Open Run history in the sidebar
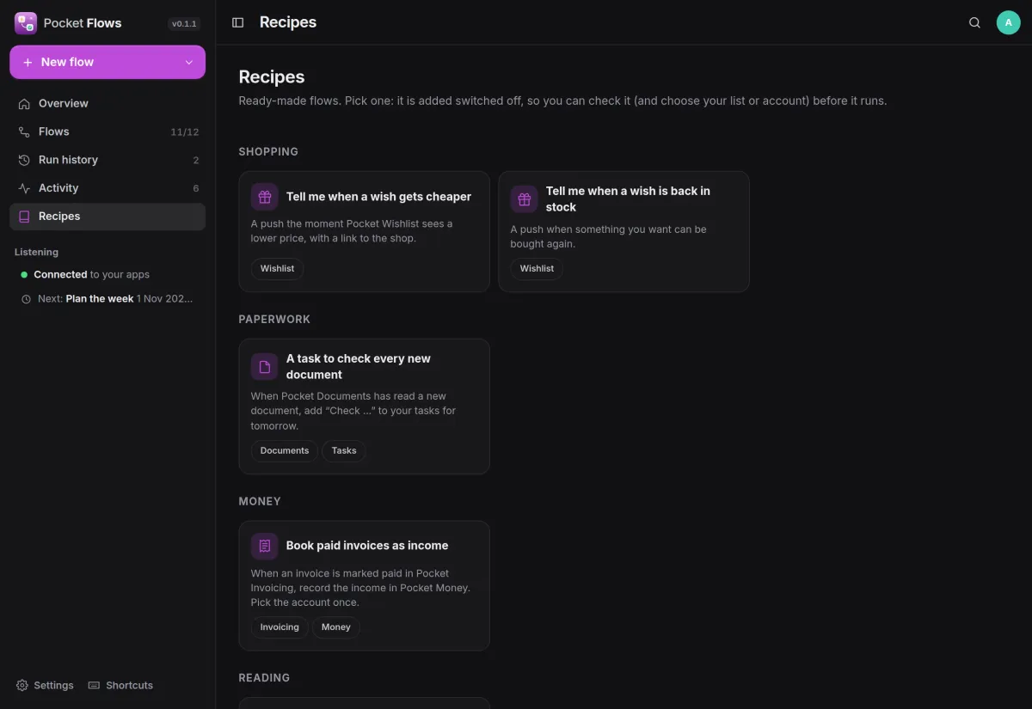This screenshot has width=1032, height=709. [107, 160]
